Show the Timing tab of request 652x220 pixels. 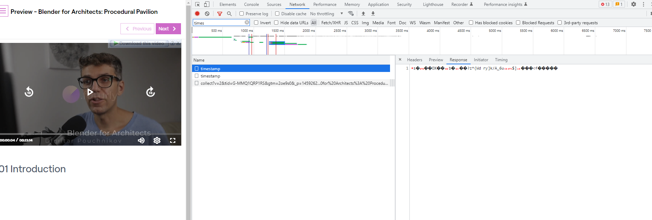click(x=501, y=60)
